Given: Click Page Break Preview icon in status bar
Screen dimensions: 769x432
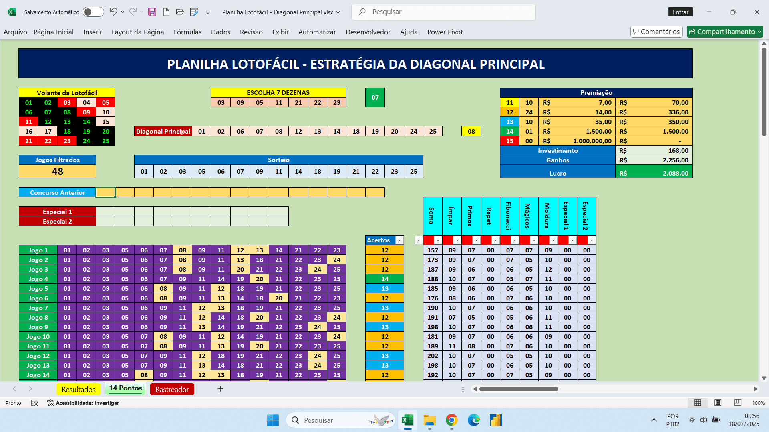Looking at the screenshot, I should 738,403.
